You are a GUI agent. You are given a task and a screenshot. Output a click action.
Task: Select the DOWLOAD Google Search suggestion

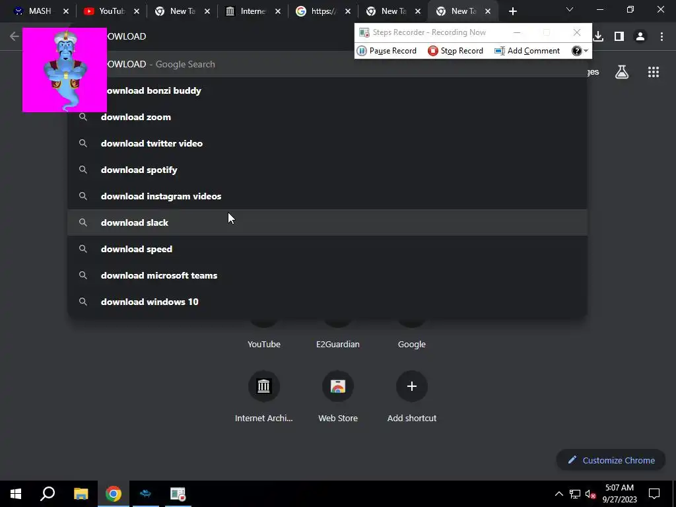[x=327, y=64]
